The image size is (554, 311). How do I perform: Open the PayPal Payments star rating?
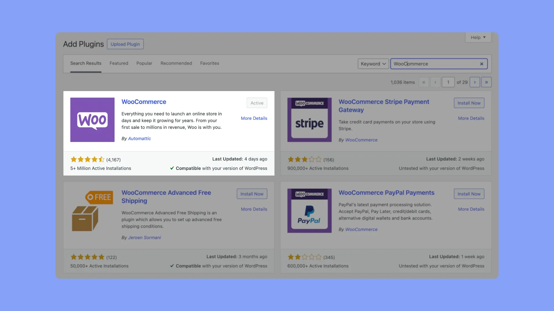[x=304, y=257]
